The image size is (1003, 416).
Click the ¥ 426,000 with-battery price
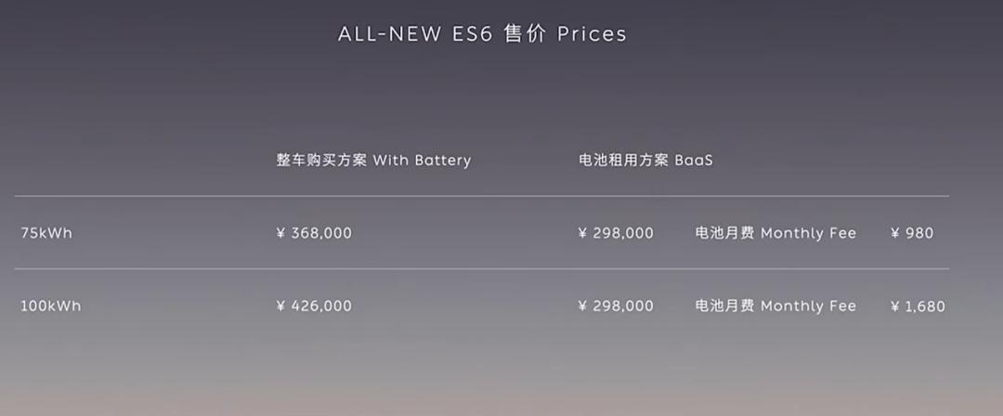[x=314, y=305]
